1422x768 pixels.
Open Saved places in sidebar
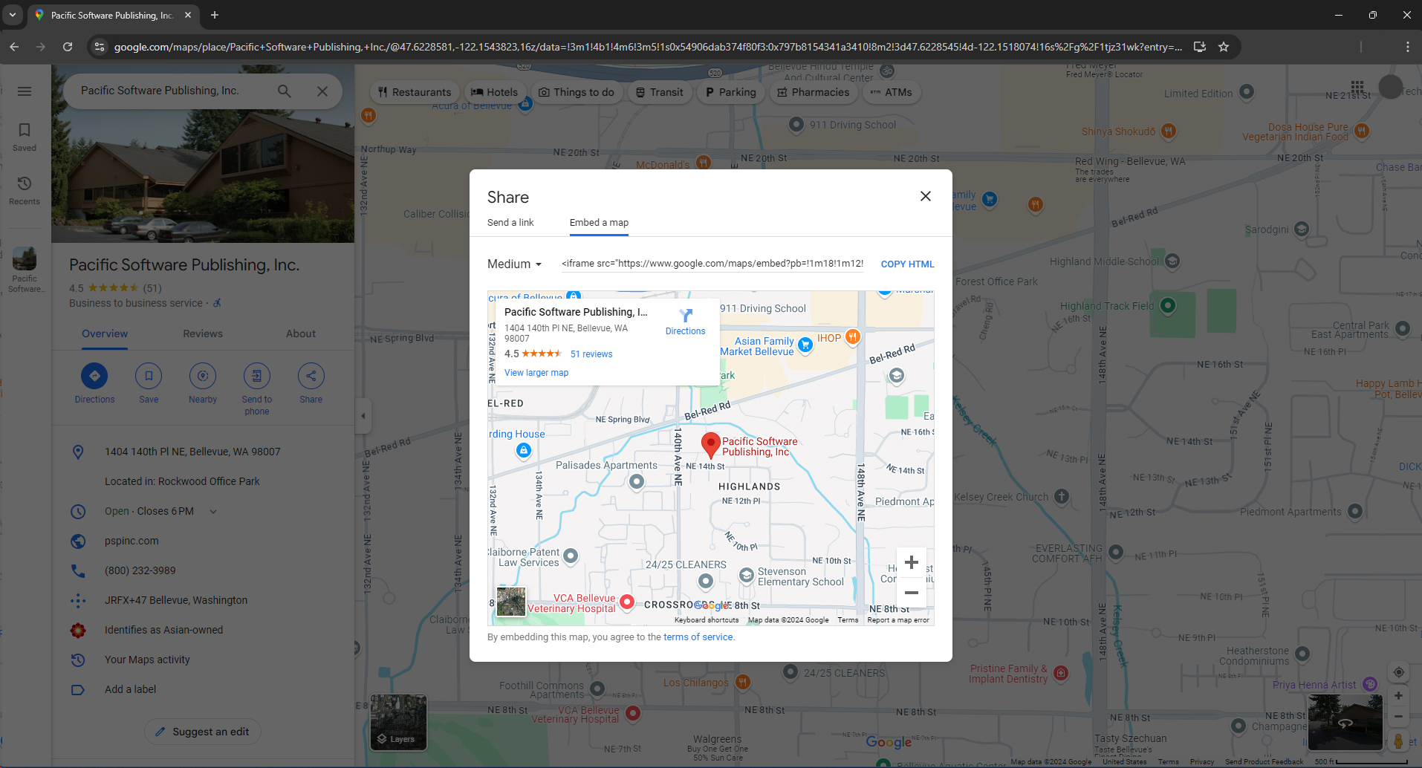click(25, 137)
